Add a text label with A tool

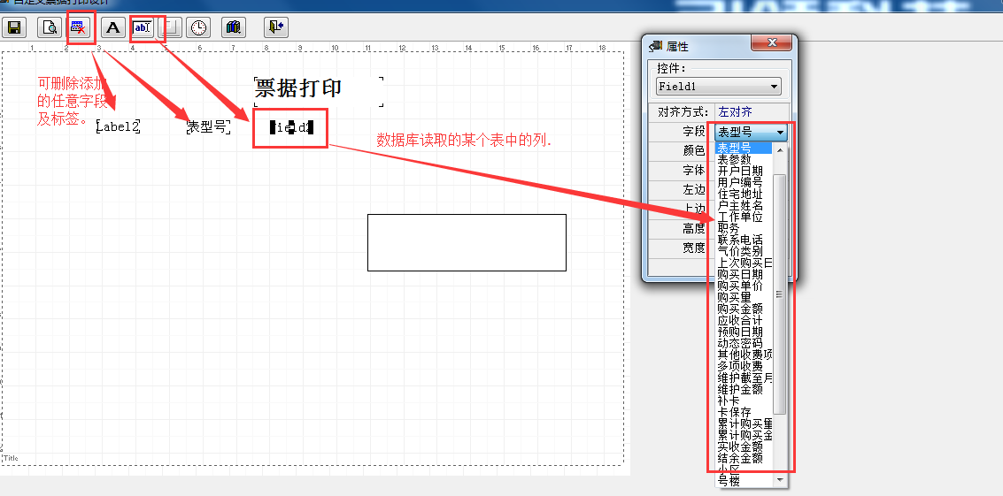click(113, 27)
